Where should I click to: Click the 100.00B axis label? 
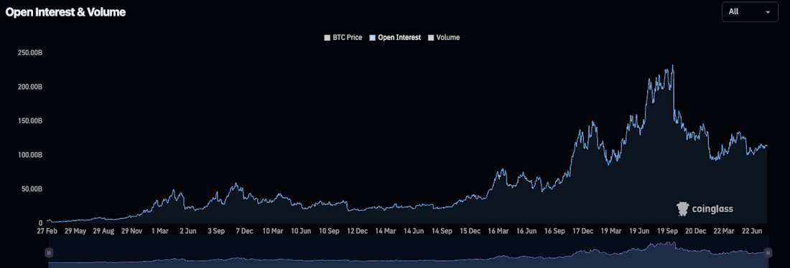click(30, 155)
